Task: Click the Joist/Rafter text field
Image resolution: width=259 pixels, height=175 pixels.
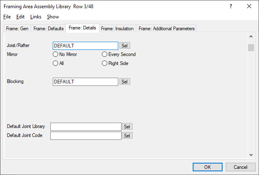Action: click(x=85, y=45)
